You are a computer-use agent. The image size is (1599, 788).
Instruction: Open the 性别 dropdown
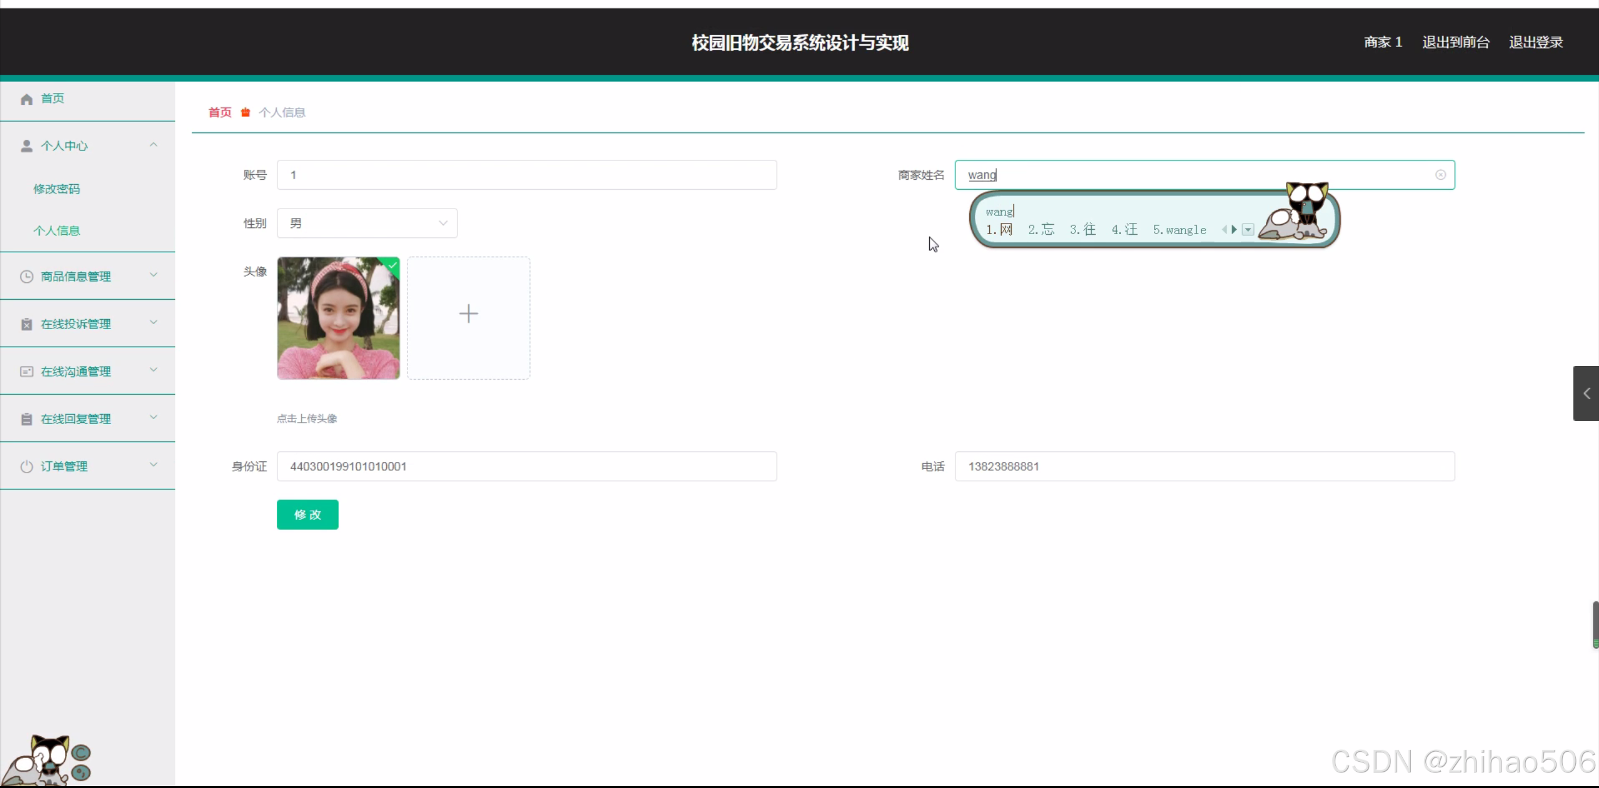(x=367, y=224)
